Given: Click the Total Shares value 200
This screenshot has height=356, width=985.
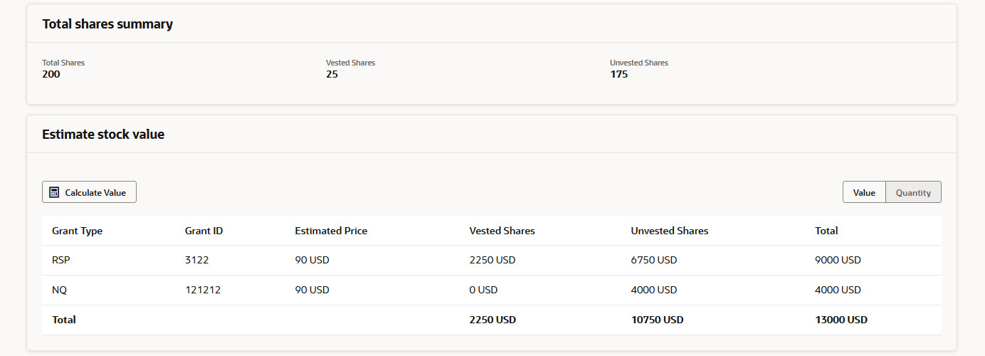Looking at the screenshot, I should point(51,74).
